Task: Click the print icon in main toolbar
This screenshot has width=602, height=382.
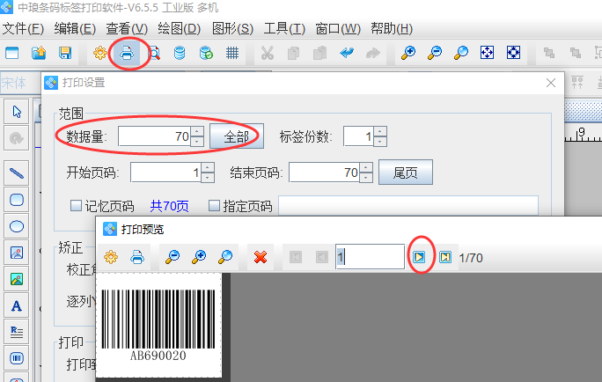Action: pos(127,54)
